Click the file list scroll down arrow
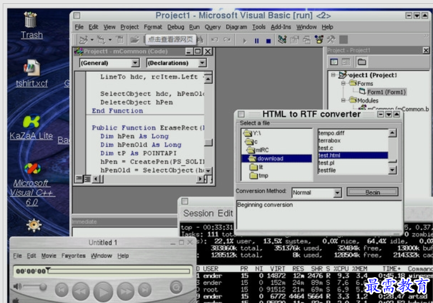The image size is (433, 303). click(392, 170)
